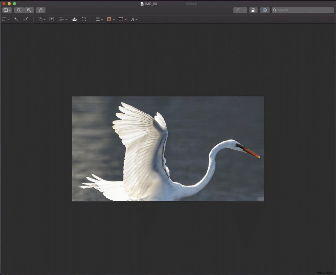
Task: Click the Adjust Size tool
Action: (x=84, y=19)
